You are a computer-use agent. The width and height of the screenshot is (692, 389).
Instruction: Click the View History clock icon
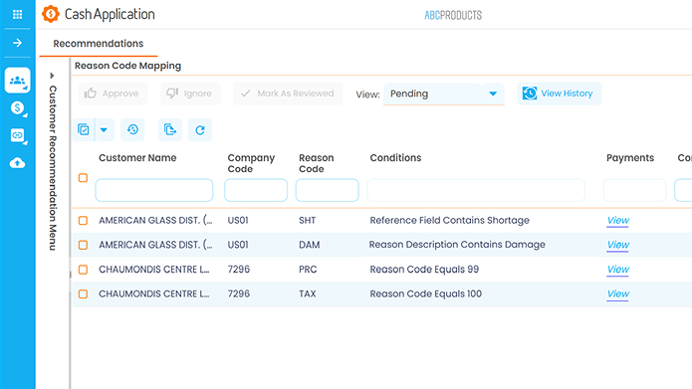[530, 94]
